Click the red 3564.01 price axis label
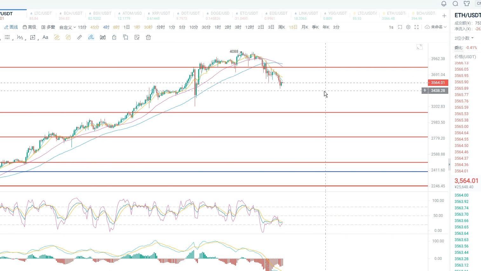 (438, 83)
